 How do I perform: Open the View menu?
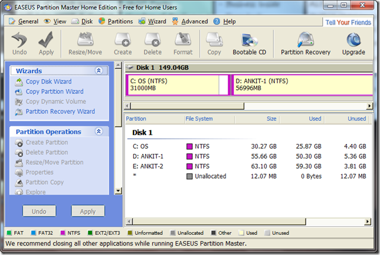55,22
